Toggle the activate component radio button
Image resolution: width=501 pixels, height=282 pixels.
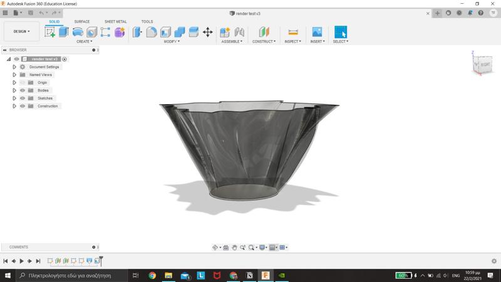pyautogui.click(x=65, y=59)
